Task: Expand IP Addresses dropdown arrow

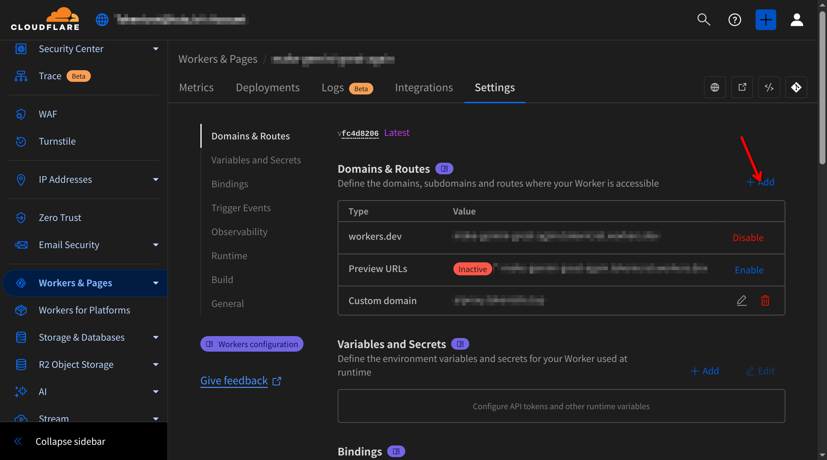Action: tap(156, 180)
